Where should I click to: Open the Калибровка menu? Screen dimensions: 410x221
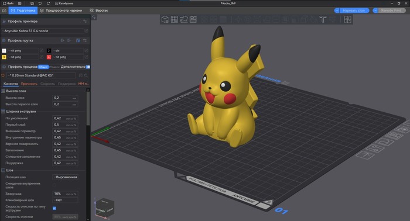(64, 4)
